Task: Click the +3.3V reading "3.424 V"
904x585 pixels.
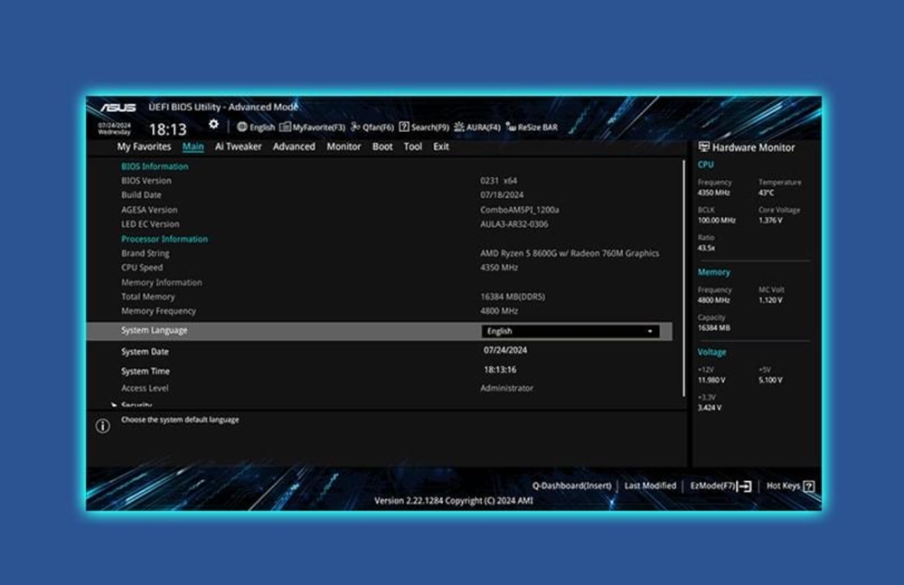Action: point(710,408)
